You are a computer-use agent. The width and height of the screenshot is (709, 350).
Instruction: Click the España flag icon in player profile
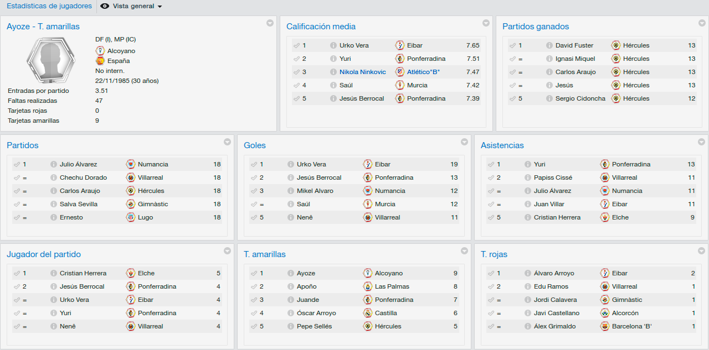point(100,61)
